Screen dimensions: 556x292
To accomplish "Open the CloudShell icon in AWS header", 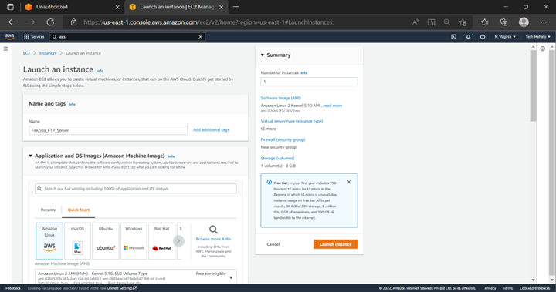I will pyautogui.click(x=453, y=37).
